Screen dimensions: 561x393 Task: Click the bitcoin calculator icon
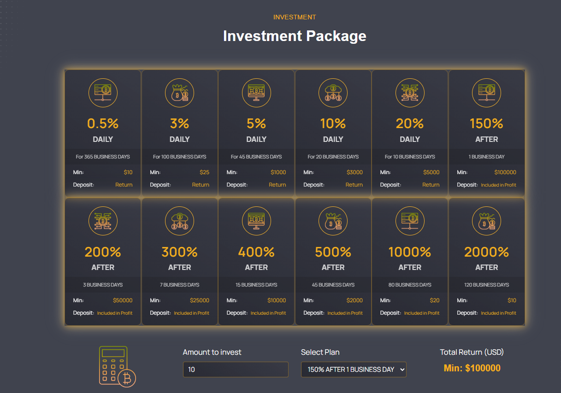pyautogui.click(x=117, y=366)
